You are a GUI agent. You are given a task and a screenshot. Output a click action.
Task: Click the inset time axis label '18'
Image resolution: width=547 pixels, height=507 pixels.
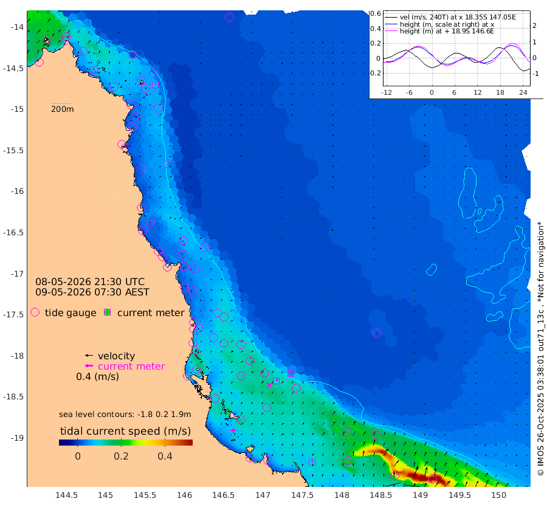500,92
